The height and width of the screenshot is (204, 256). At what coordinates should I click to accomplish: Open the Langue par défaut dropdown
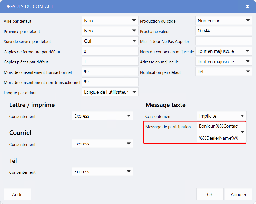coord(110,92)
